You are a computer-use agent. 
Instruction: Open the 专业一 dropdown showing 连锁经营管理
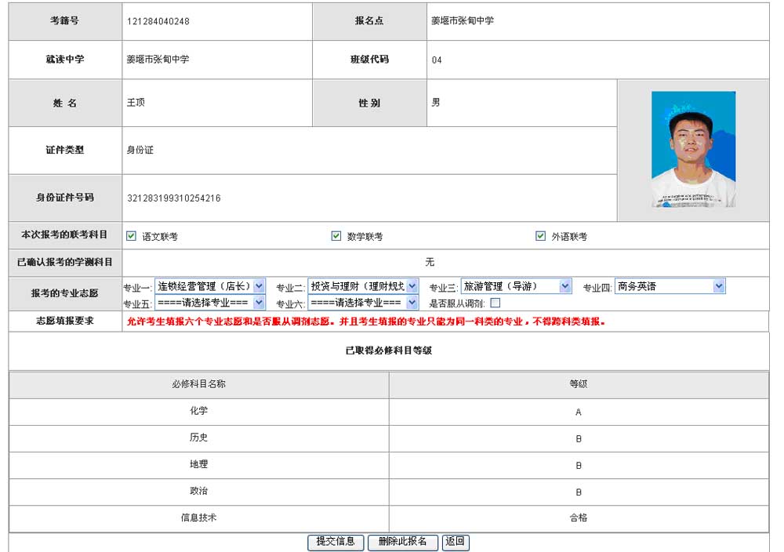coord(210,287)
